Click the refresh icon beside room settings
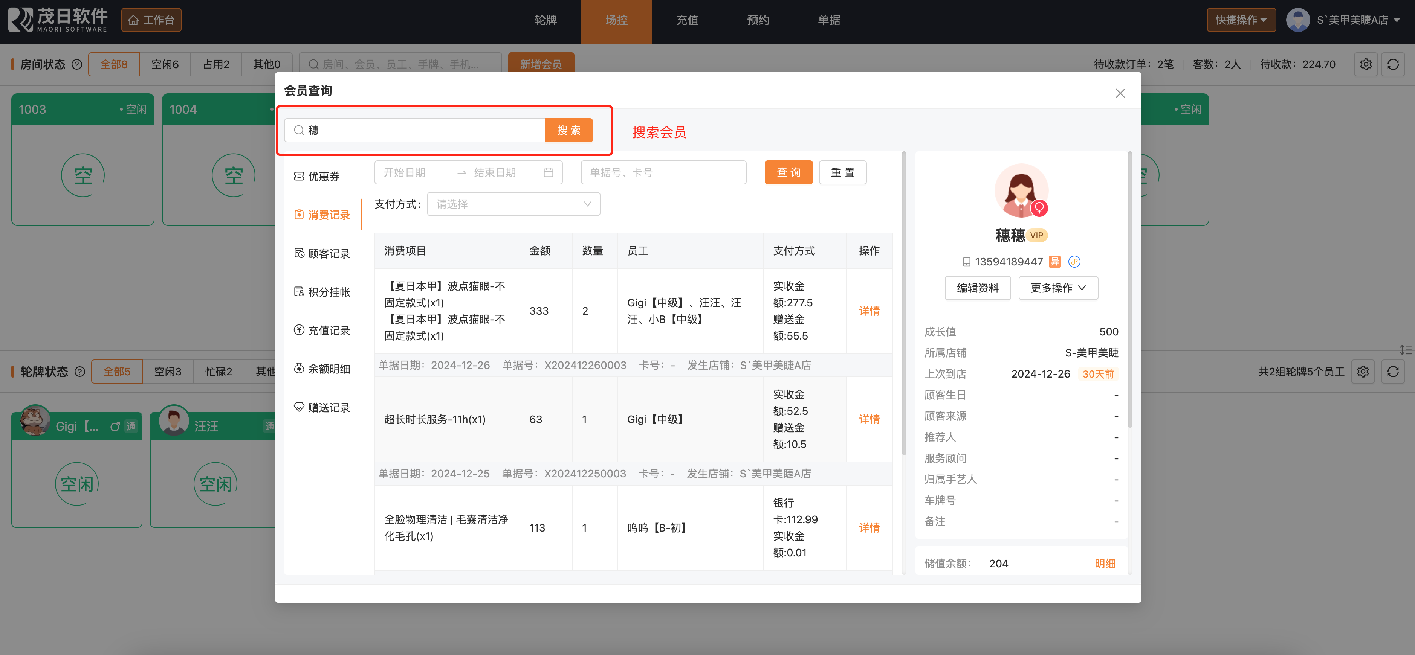This screenshot has width=1415, height=655. click(1392, 64)
